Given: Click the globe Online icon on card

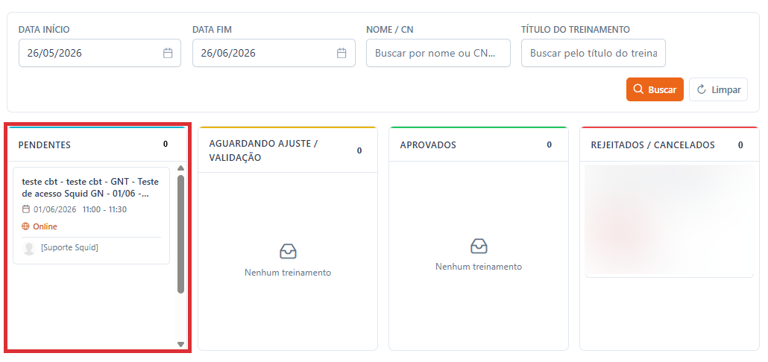Looking at the screenshot, I should tap(25, 226).
